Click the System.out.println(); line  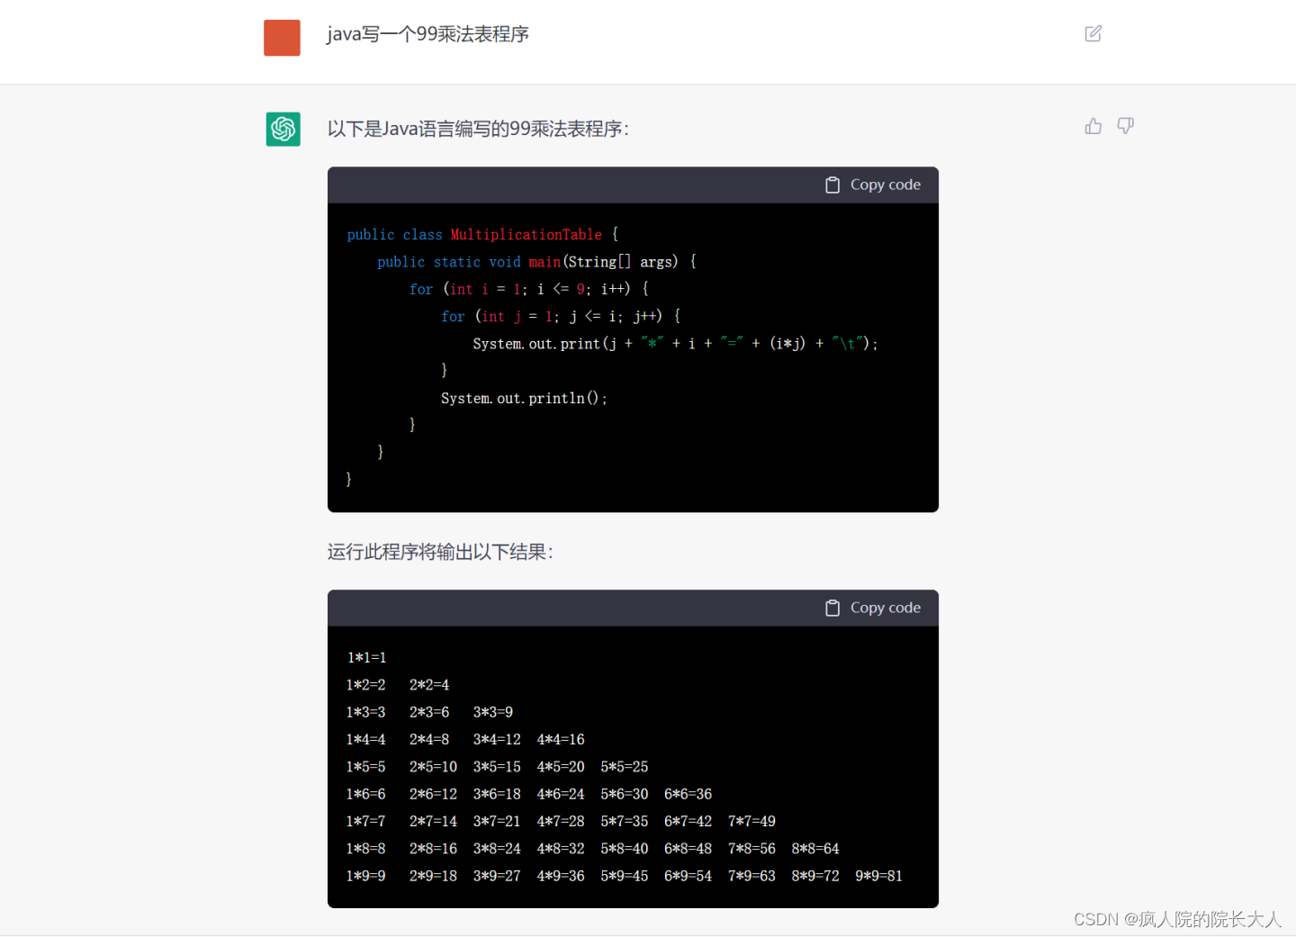(x=524, y=398)
